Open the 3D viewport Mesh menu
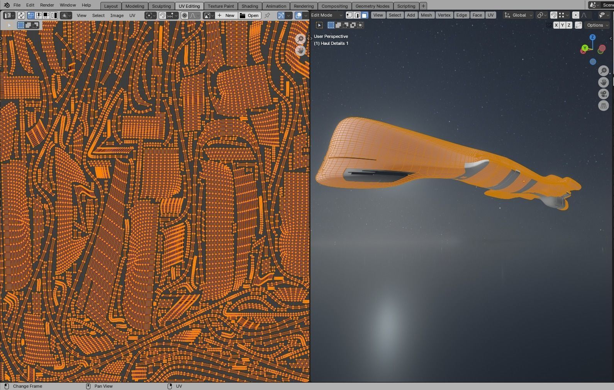The height and width of the screenshot is (390, 614). click(x=426, y=15)
